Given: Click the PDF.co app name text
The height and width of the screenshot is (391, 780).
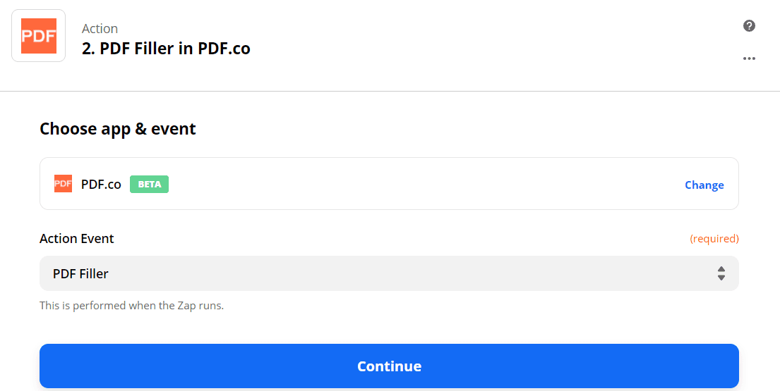Looking at the screenshot, I should [x=101, y=185].
